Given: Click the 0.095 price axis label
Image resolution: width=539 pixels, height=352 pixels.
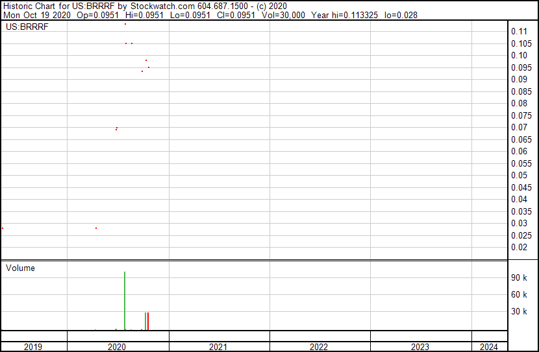Looking at the screenshot, I should (x=521, y=67).
